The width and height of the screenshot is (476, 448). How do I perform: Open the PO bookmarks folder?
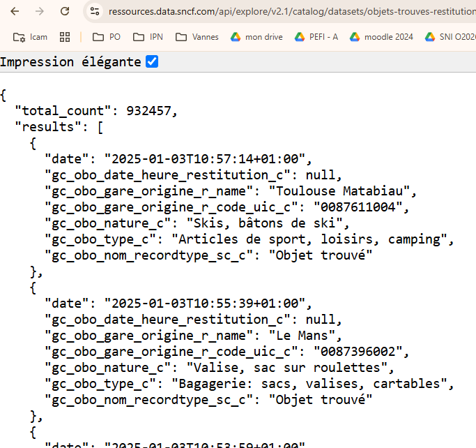[x=106, y=37]
